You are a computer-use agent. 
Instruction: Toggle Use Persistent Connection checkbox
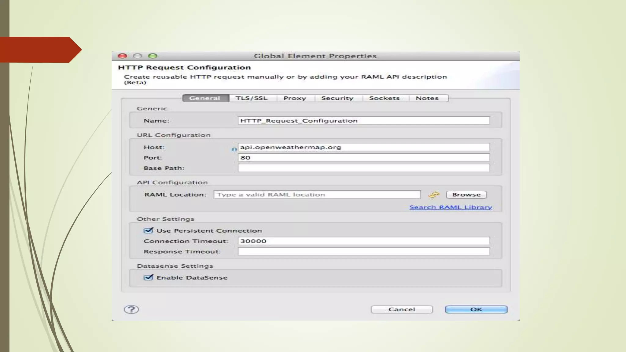click(148, 231)
